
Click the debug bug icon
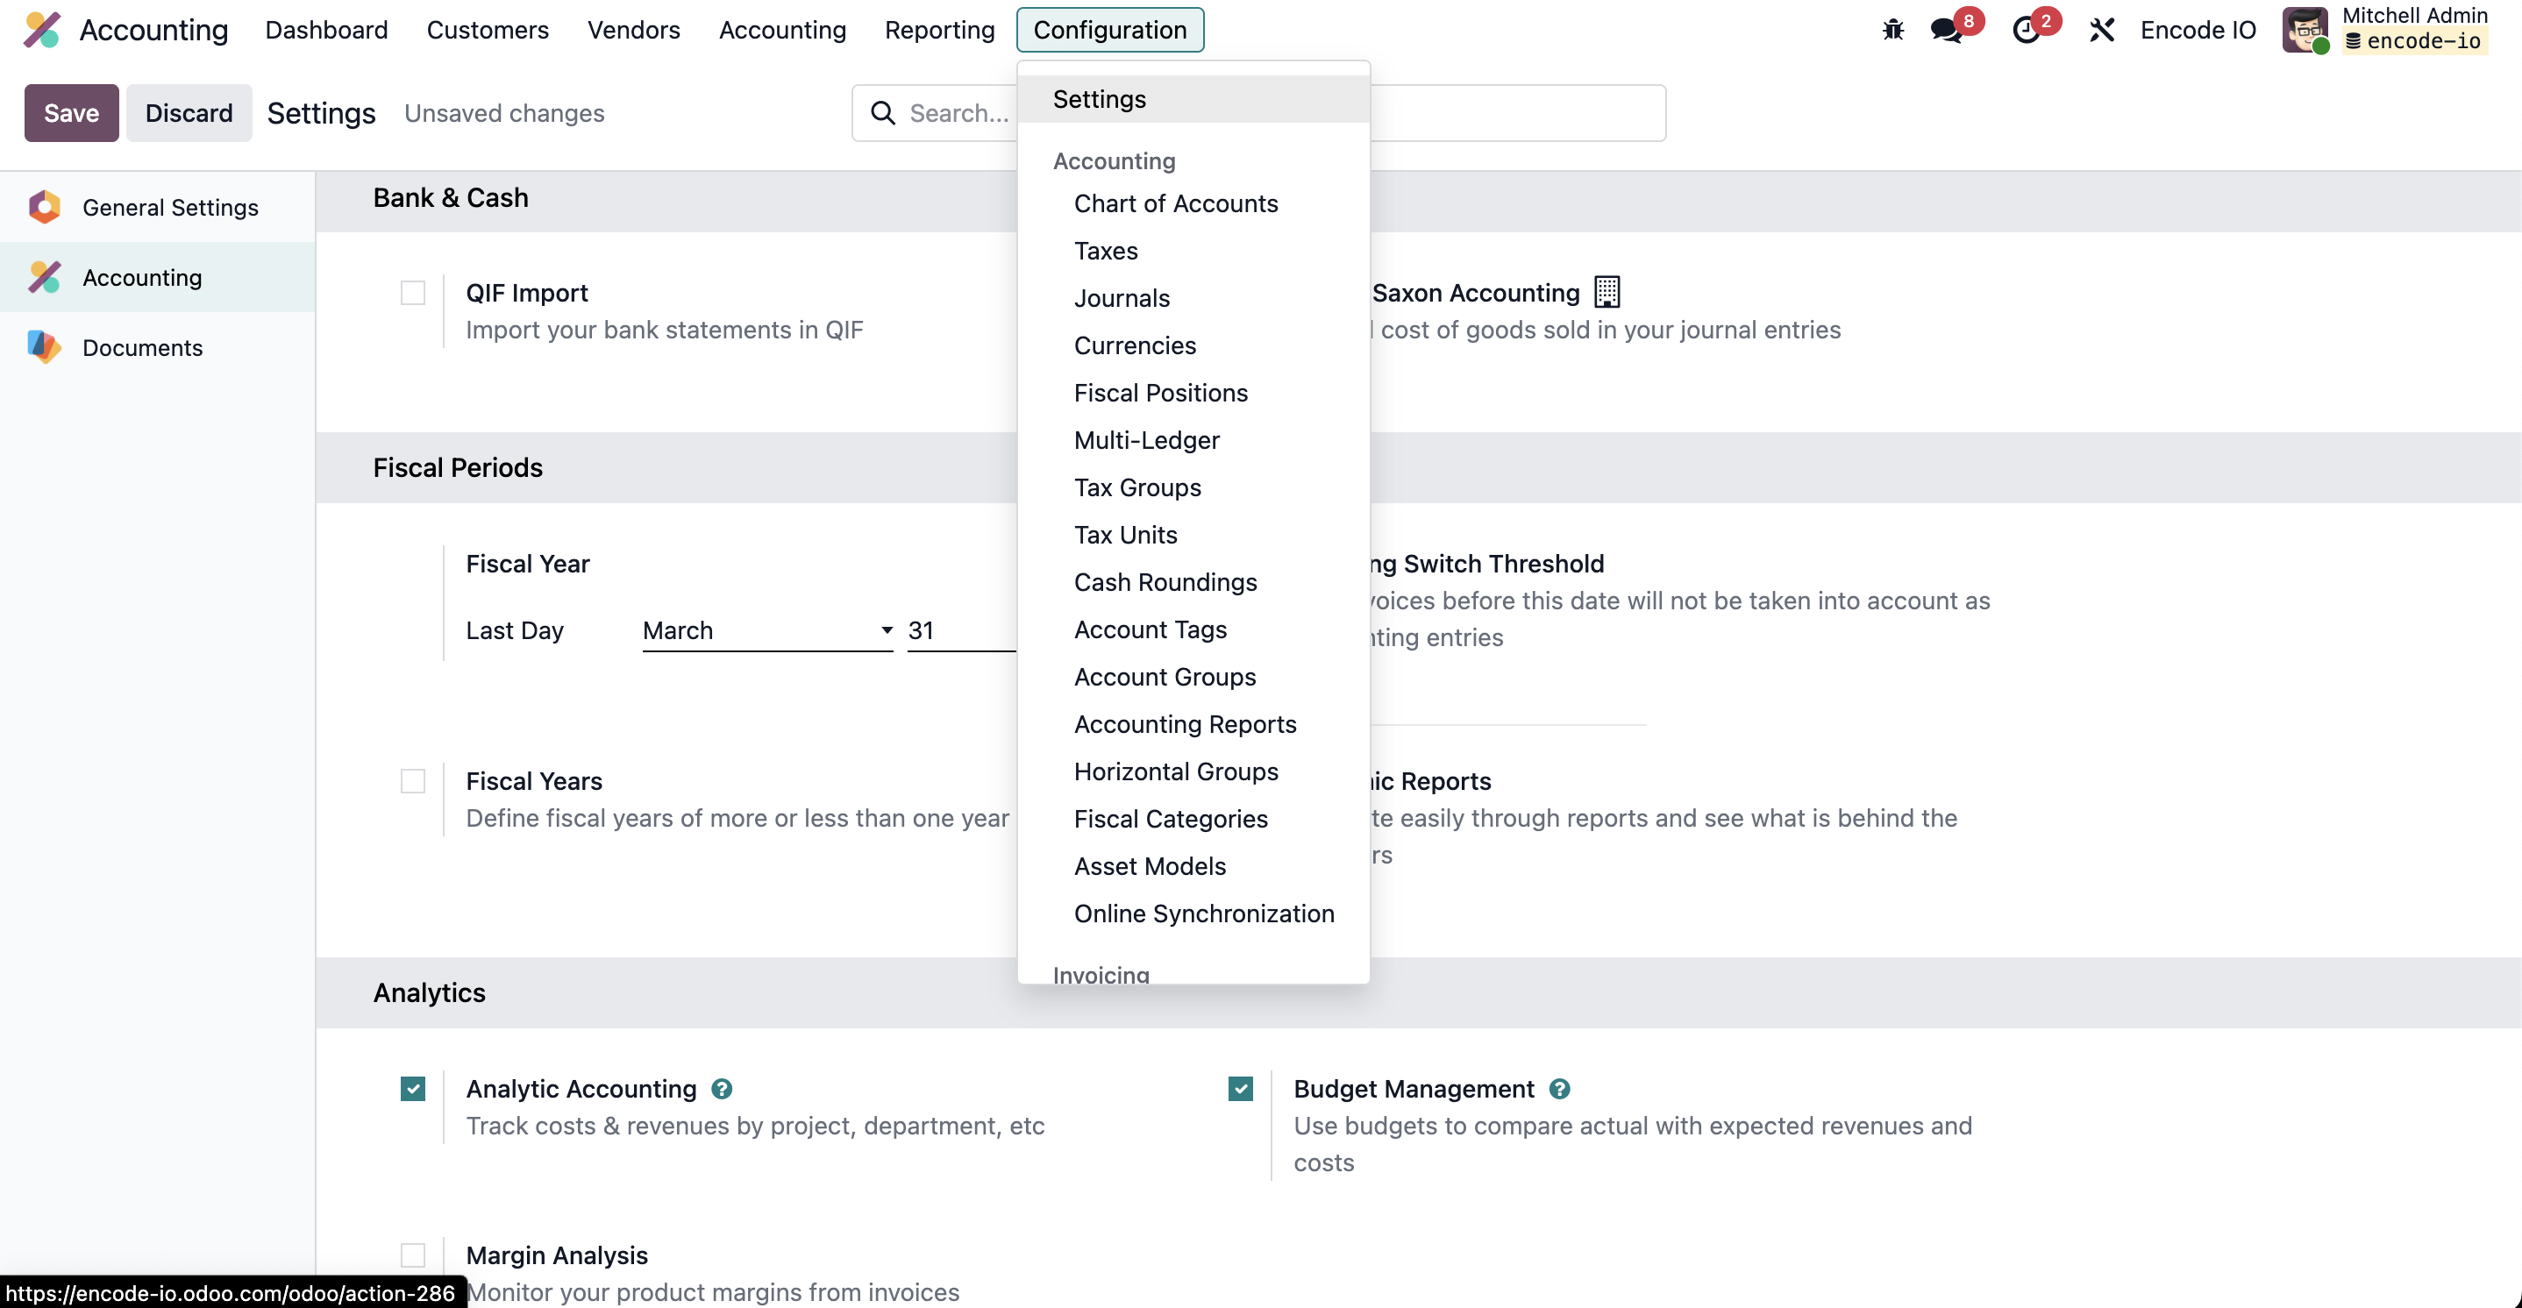coord(1892,30)
